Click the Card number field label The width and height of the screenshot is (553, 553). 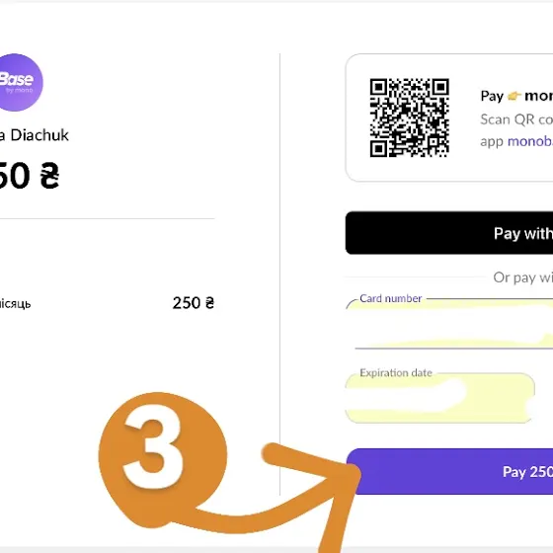tap(391, 298)
